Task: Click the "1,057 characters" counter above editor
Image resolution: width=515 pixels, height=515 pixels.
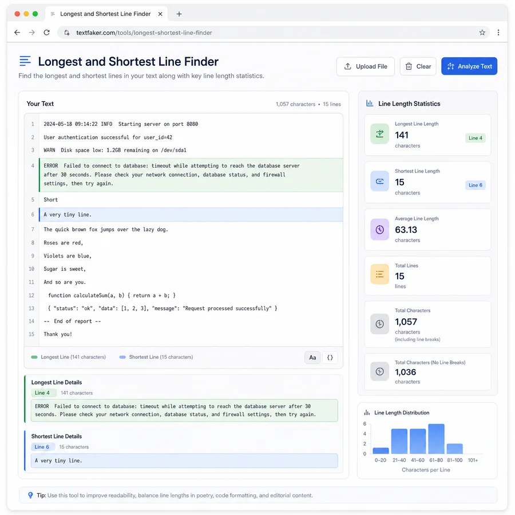Action: click(295, 104)
